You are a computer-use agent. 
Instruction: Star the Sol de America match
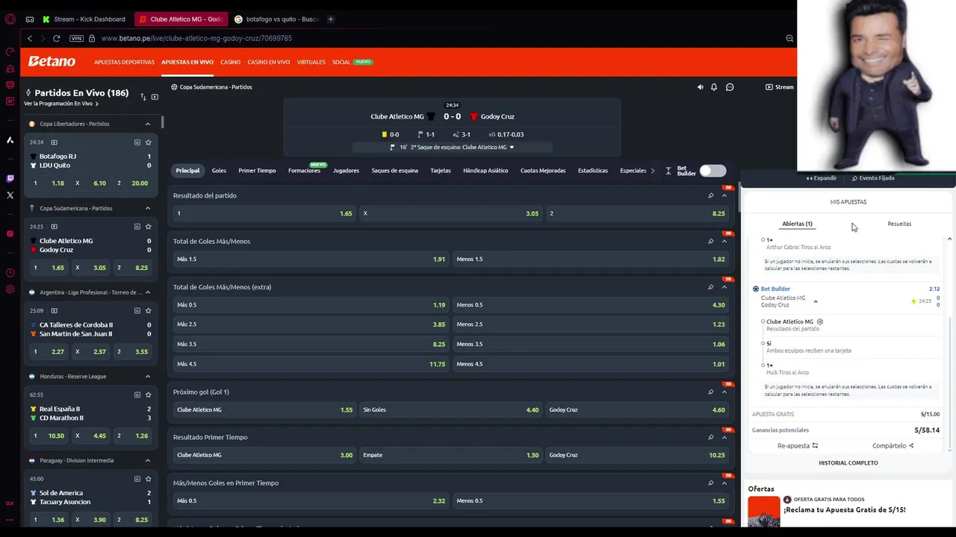[149, 479]
